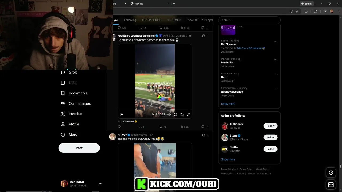Open Grok explain icon on ARYA post
This screenshot has height=192, width=342.
point(203,135)
